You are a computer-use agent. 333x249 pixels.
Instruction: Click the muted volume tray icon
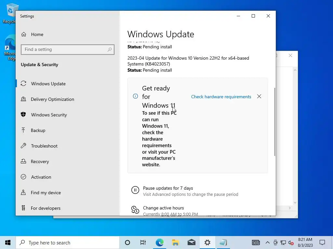point(291,243)
